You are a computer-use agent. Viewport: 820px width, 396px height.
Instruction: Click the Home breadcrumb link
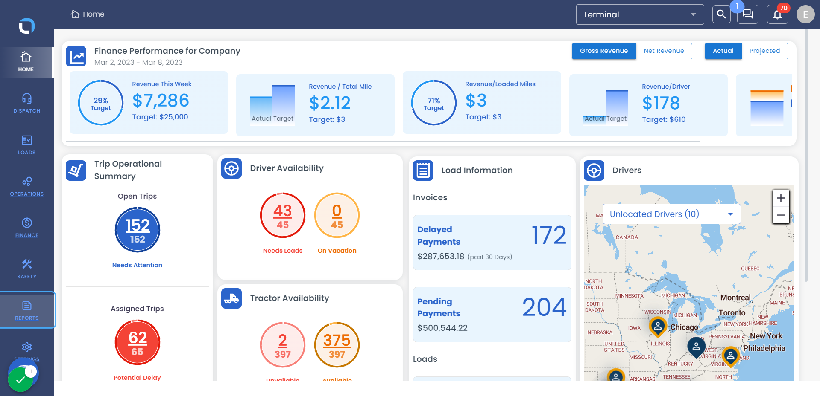[88, 14]
